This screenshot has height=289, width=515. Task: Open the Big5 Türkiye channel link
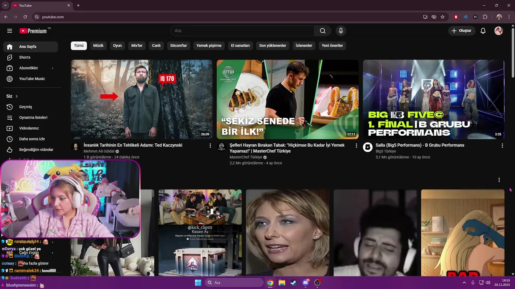pyautogui.click(x=386, y=151)
